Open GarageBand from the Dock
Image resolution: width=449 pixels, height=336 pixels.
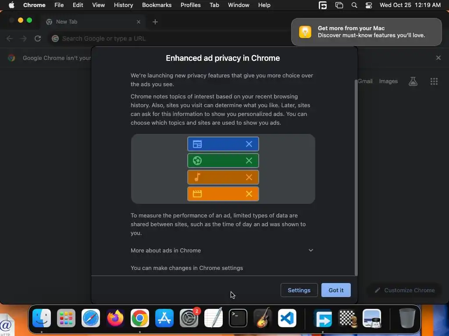(x=263, y=318)
